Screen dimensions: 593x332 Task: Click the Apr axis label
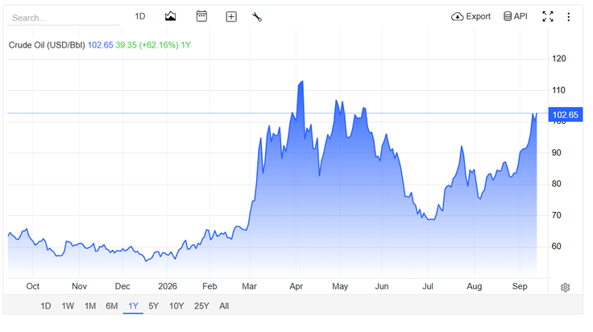[296, 286]
